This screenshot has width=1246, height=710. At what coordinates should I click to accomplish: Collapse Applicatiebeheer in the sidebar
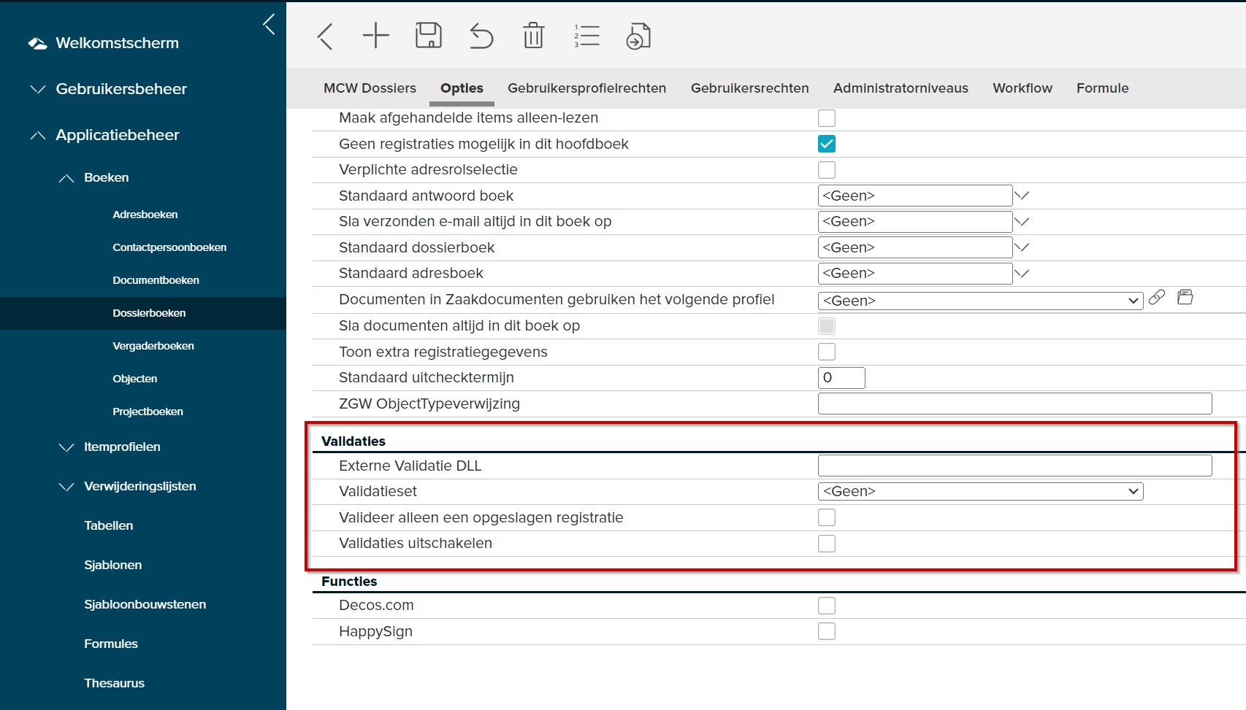tap(38, 135)
